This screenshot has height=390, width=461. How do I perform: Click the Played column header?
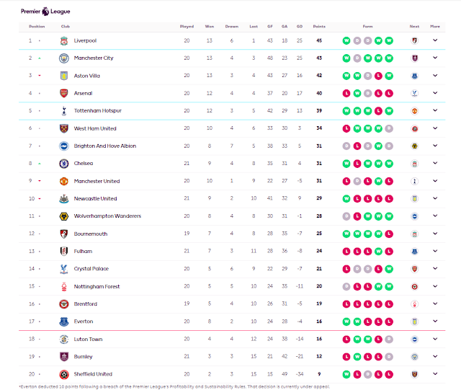click(x=187, y=27)
